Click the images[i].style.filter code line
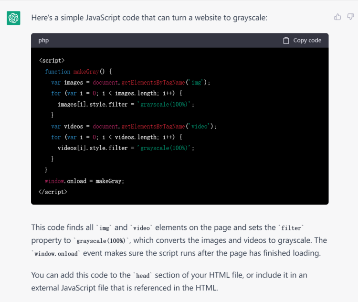This screenshot has width=358, height=302. (126, 104)
